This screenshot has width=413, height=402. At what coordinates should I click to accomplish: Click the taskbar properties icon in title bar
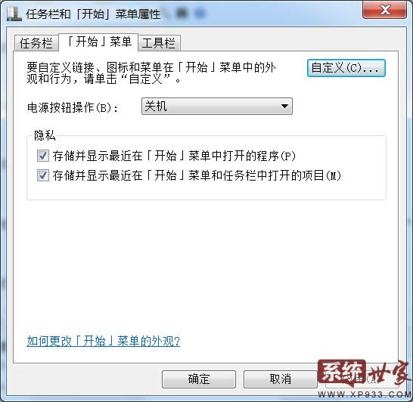pyautogui.click(x=14, y=14)
